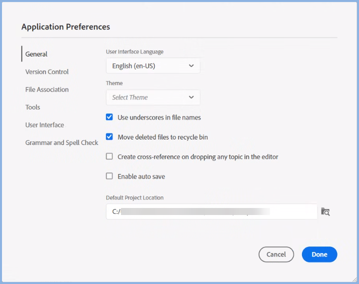Switch to the Version Control section
The height and width of the screenshot is (284, 359).
click(x=47, y=72)
